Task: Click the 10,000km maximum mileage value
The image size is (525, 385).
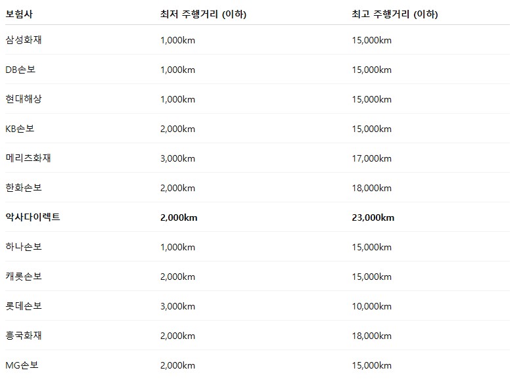Action: tap(372, 306)
